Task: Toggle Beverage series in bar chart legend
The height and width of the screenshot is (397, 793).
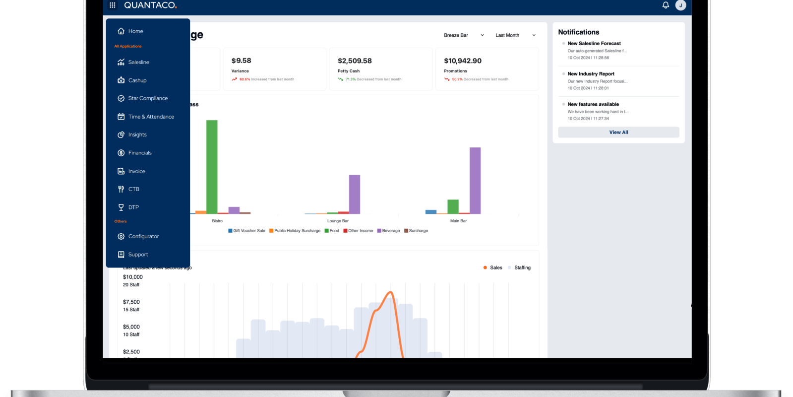Action: (x=388, y=231)
